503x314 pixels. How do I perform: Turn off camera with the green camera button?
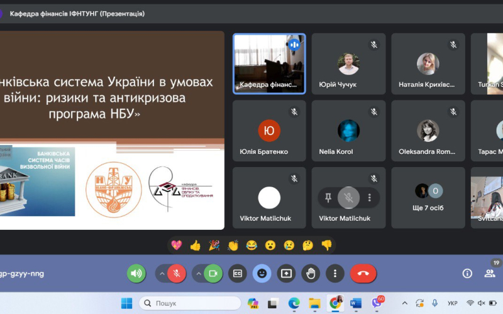[213, 273]
